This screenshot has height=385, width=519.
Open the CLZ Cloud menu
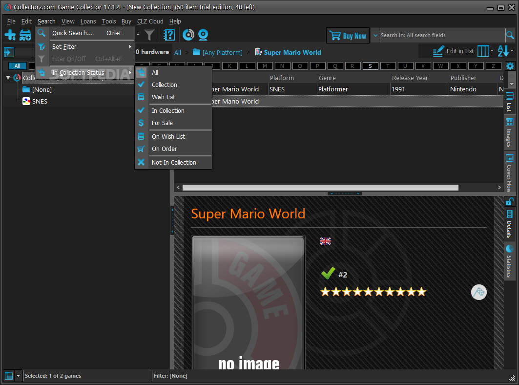150,21
